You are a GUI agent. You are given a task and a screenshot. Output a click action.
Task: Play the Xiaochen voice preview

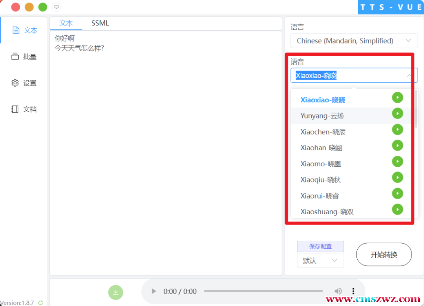[x=397, y=129]
